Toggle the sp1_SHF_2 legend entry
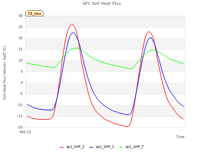The width and height of the screenshot is (204, 153). 72,147
